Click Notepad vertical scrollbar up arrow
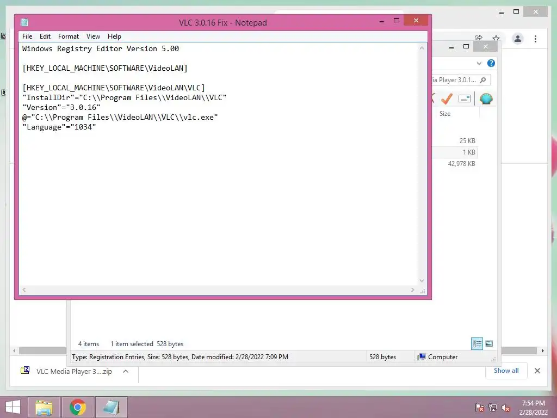 pyautogui.click(x=422, y=48)
